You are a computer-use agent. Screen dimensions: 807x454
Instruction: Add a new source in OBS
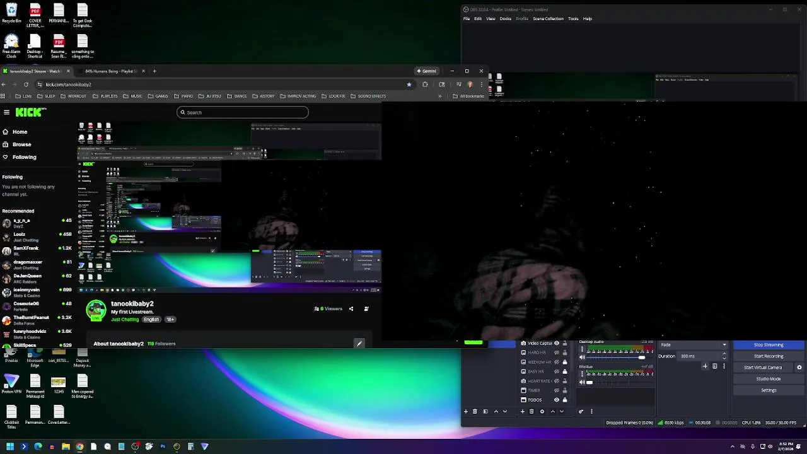point(523,411)
